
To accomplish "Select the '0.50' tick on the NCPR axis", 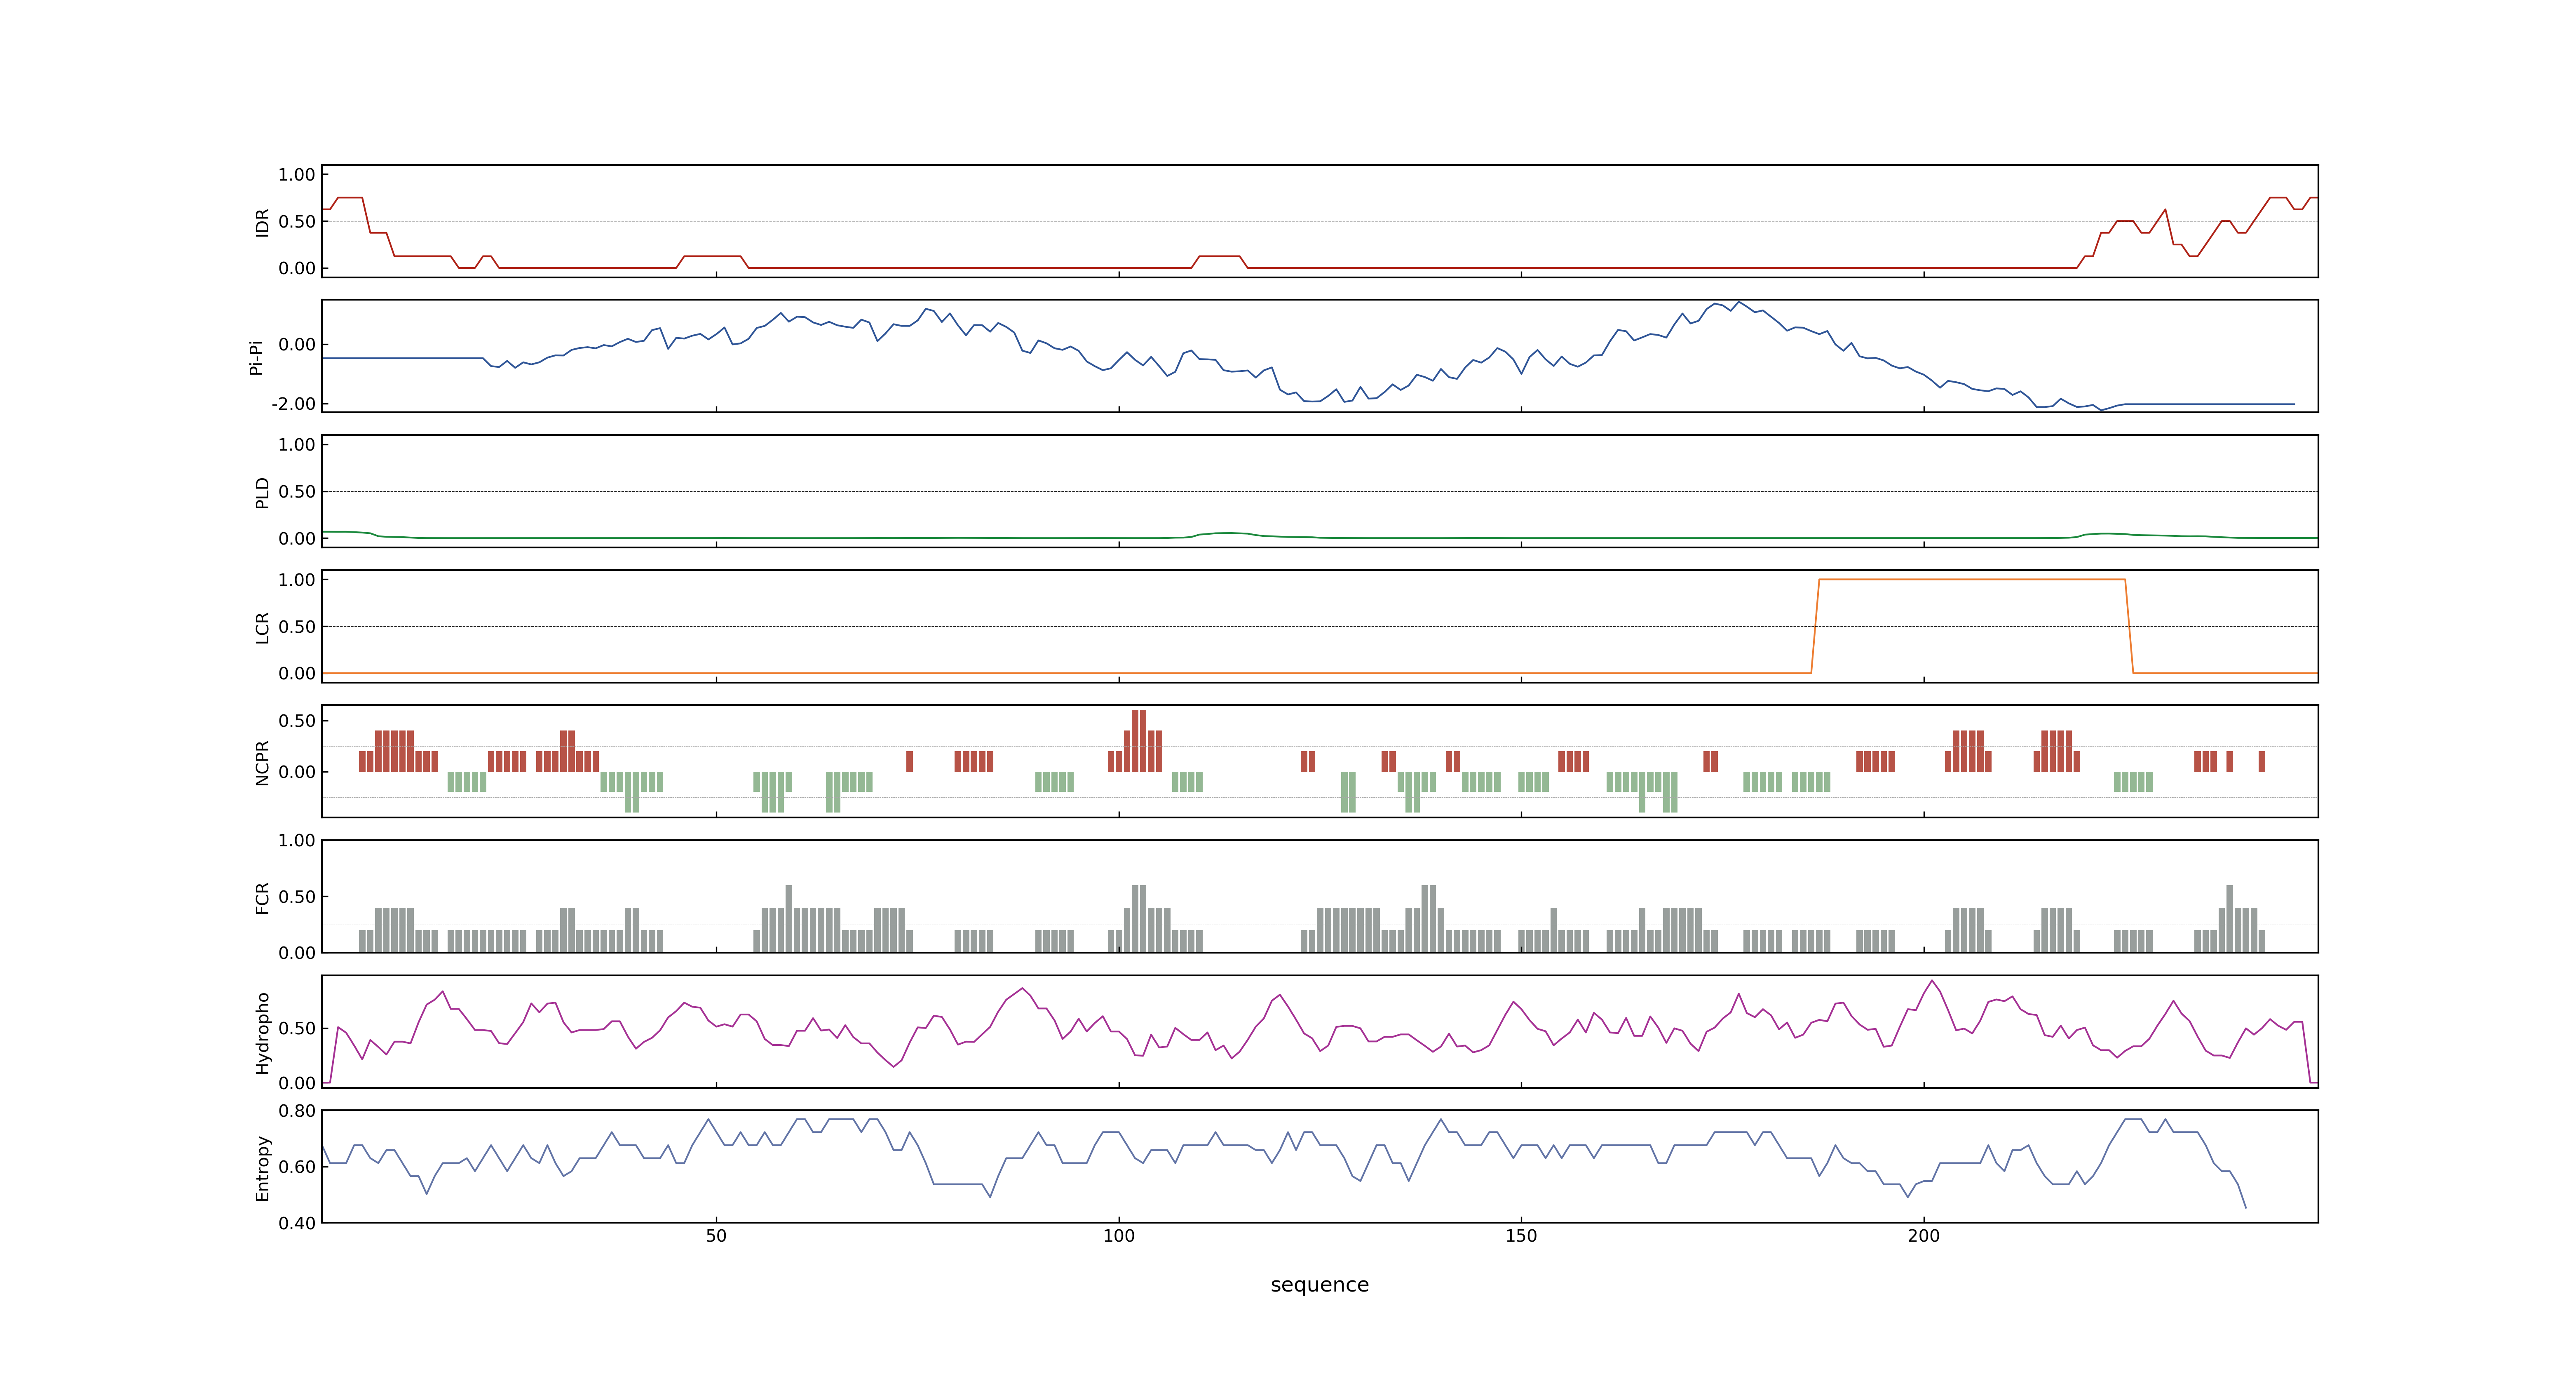I will (x=297, y=721).
